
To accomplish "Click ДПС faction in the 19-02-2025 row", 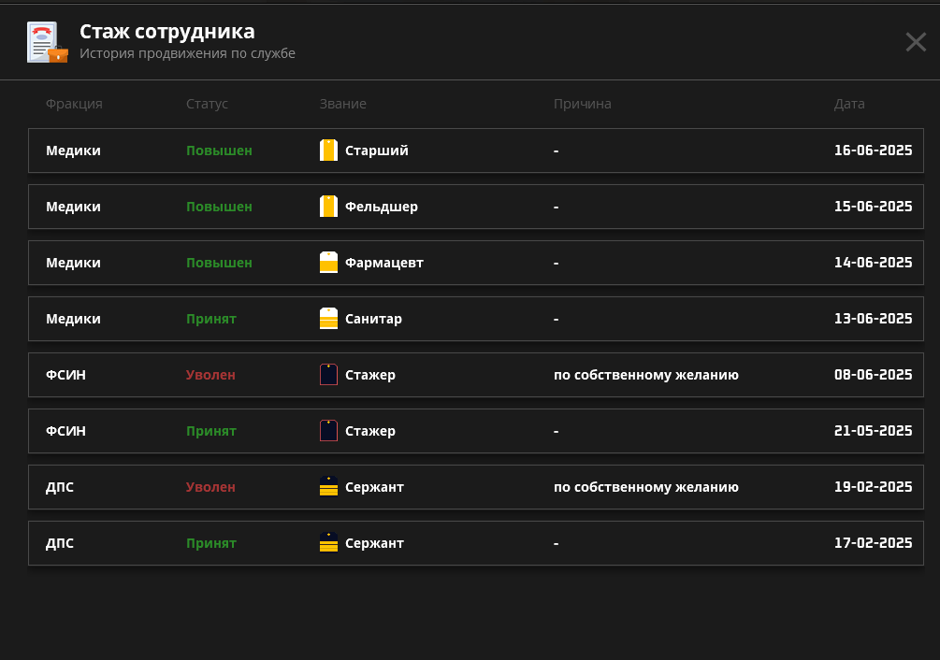I will point(60,487).
